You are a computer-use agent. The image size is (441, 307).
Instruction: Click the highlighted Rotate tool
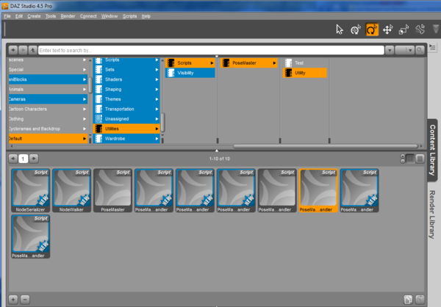[371, 29]
